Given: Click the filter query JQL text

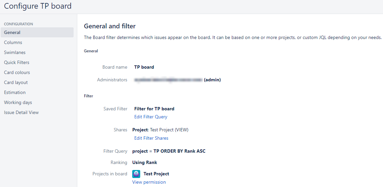Looking at the screenshot, I should click(x=169, y=151).
